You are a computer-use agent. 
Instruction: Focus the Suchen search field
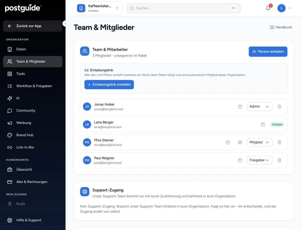coord(184,8)
